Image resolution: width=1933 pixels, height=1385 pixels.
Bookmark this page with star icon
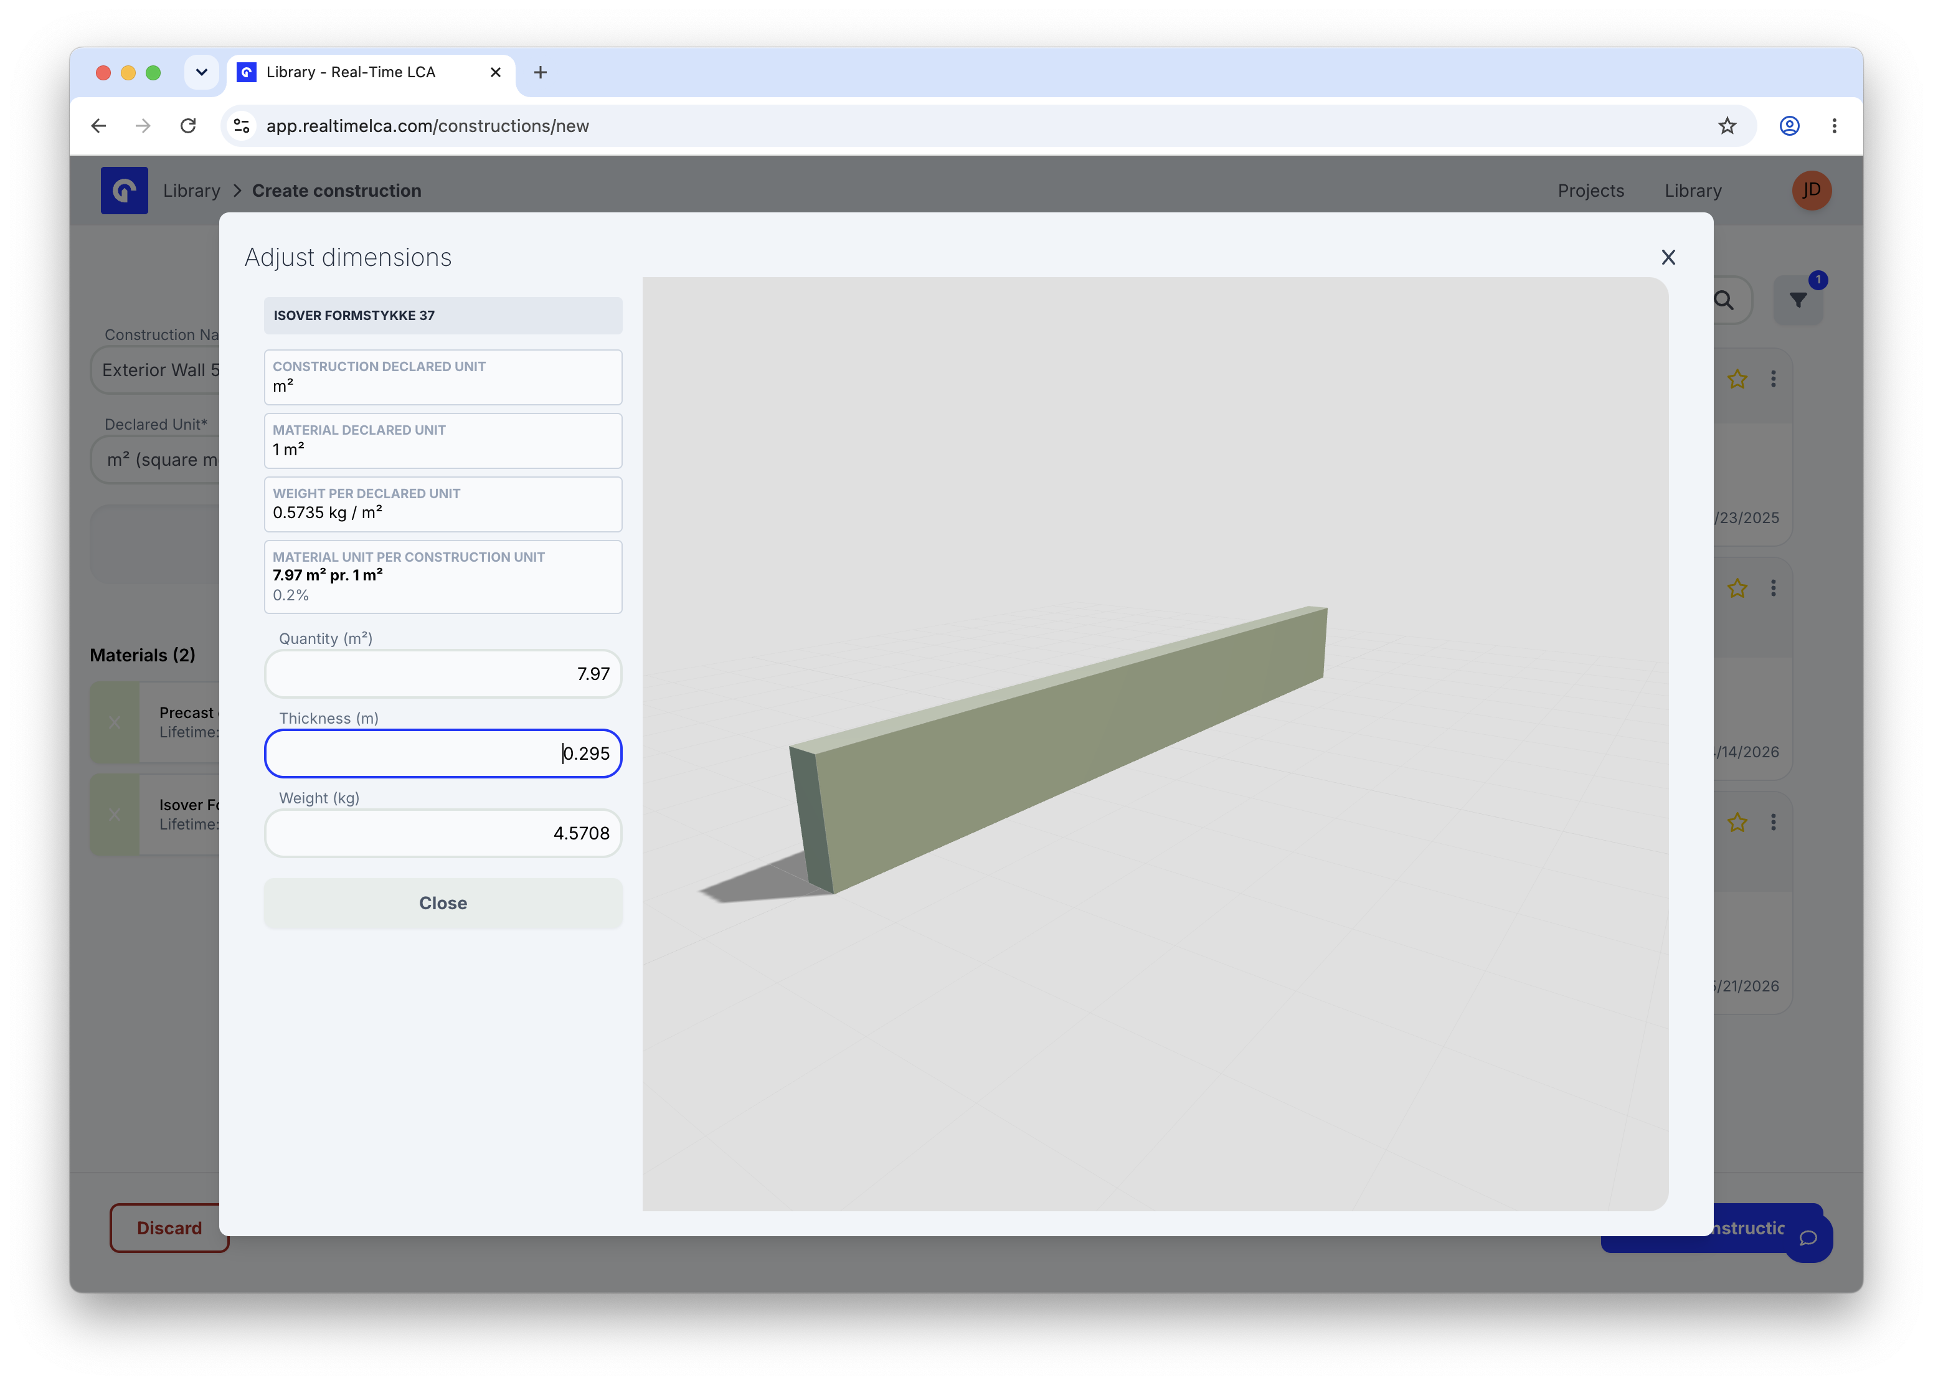(1727, 126)
